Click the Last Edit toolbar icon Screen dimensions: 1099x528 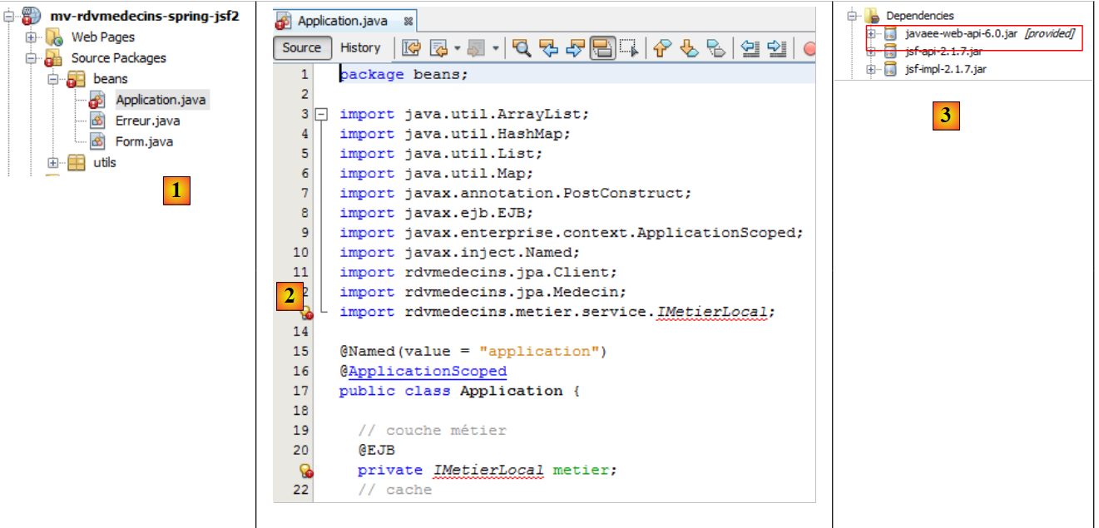412,48
